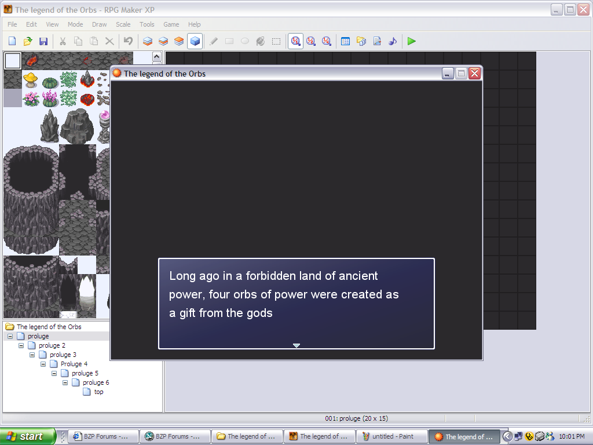
Task: Click the Save project floppy disk icon
Action: [43, 41]
